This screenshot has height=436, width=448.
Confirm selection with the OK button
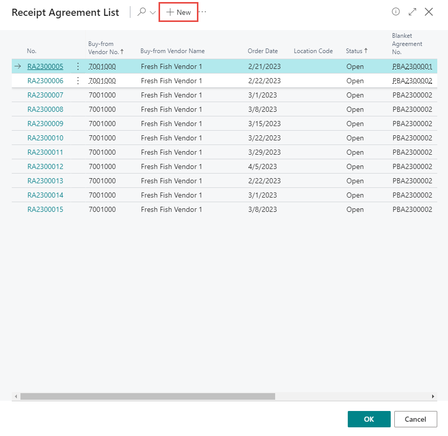[x=369, y=419]
